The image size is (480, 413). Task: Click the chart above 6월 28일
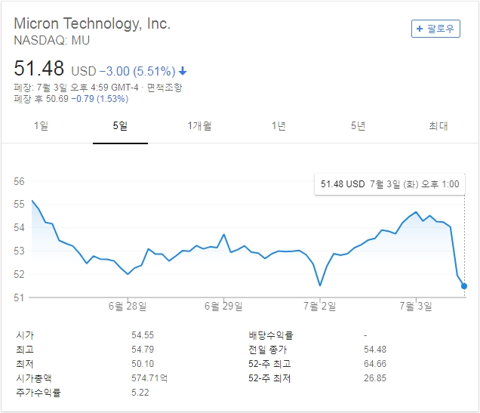(128, 273)
